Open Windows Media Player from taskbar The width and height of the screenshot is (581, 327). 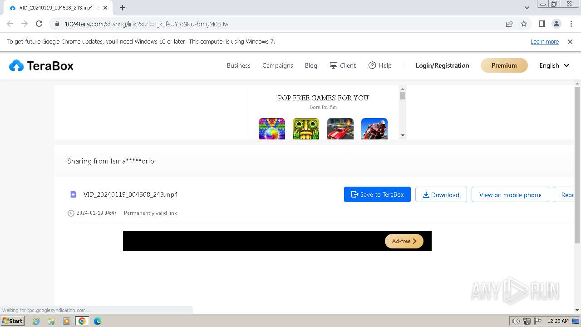67,321
